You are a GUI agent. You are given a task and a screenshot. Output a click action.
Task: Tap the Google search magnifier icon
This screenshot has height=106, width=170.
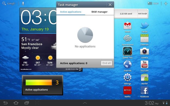tap(4, 4)
